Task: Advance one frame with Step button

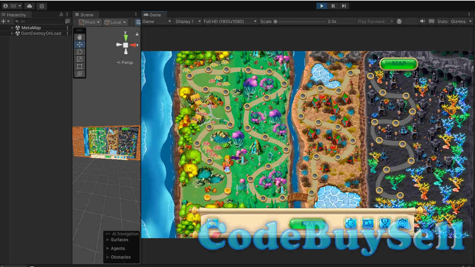Action: tap(344, 6)
